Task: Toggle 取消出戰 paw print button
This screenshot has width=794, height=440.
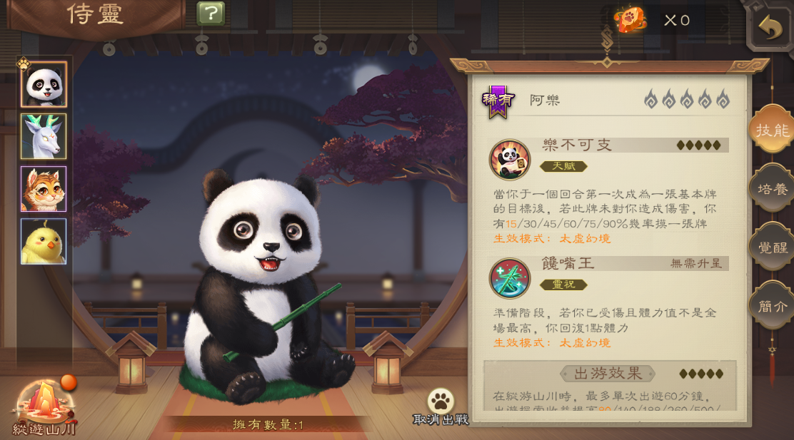Action: pos(441,407)
